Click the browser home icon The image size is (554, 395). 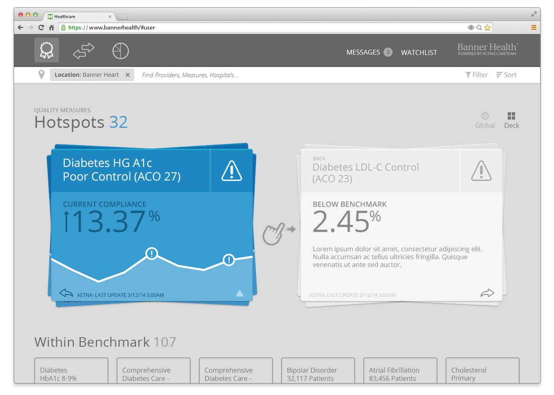(x=52, y=27)
